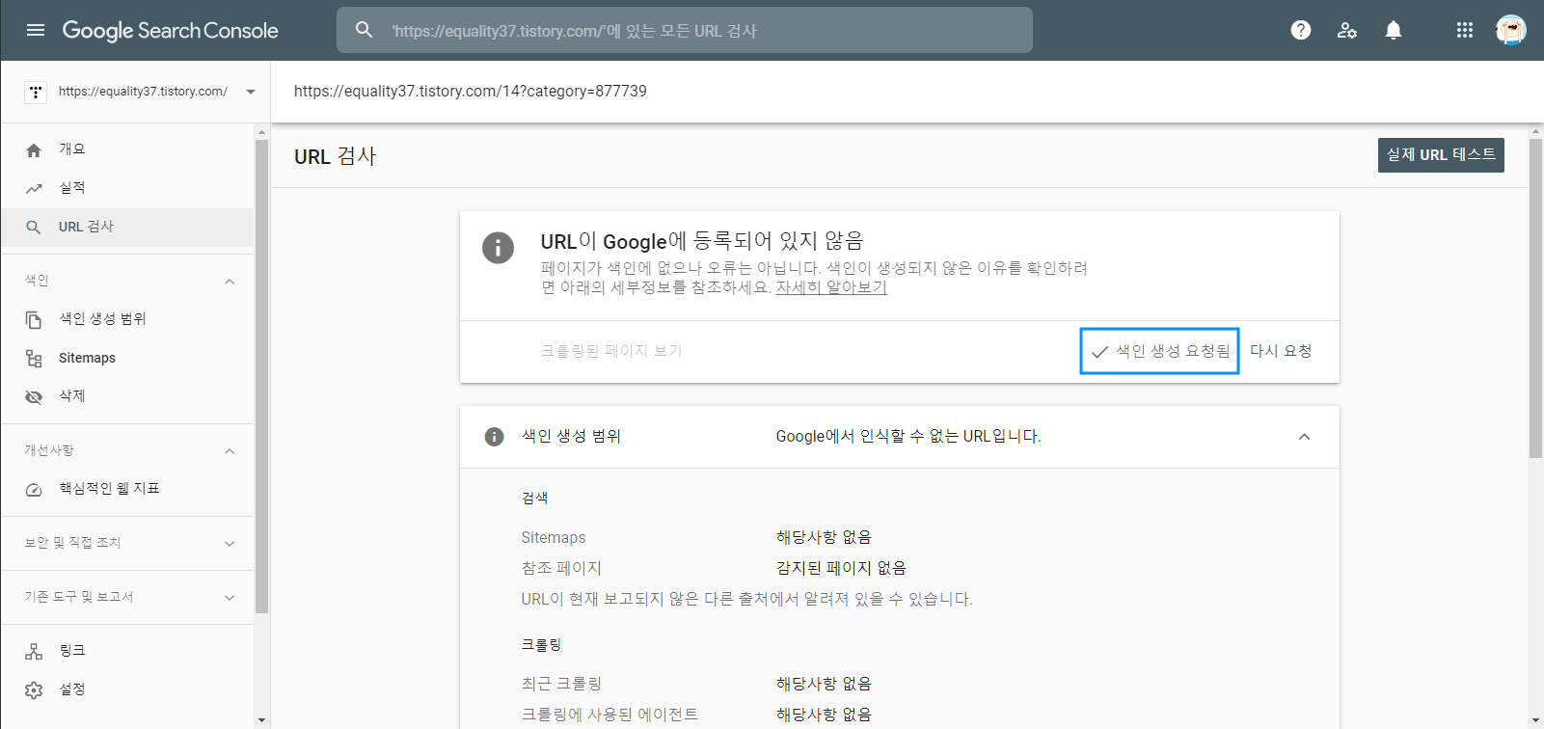1544x729 pixels.
Task: Expand the 기존 도구 및 보고서 section
Action: pyautogui.click(x=230, y=597)
